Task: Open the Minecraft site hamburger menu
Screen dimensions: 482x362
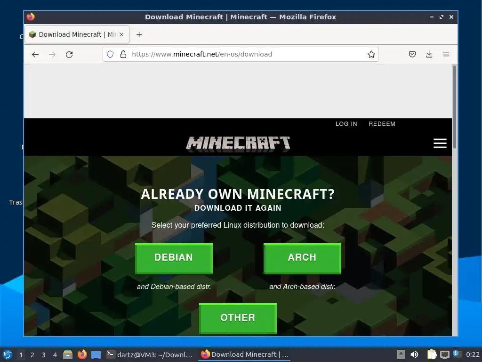Action: [x=440, y=143]
